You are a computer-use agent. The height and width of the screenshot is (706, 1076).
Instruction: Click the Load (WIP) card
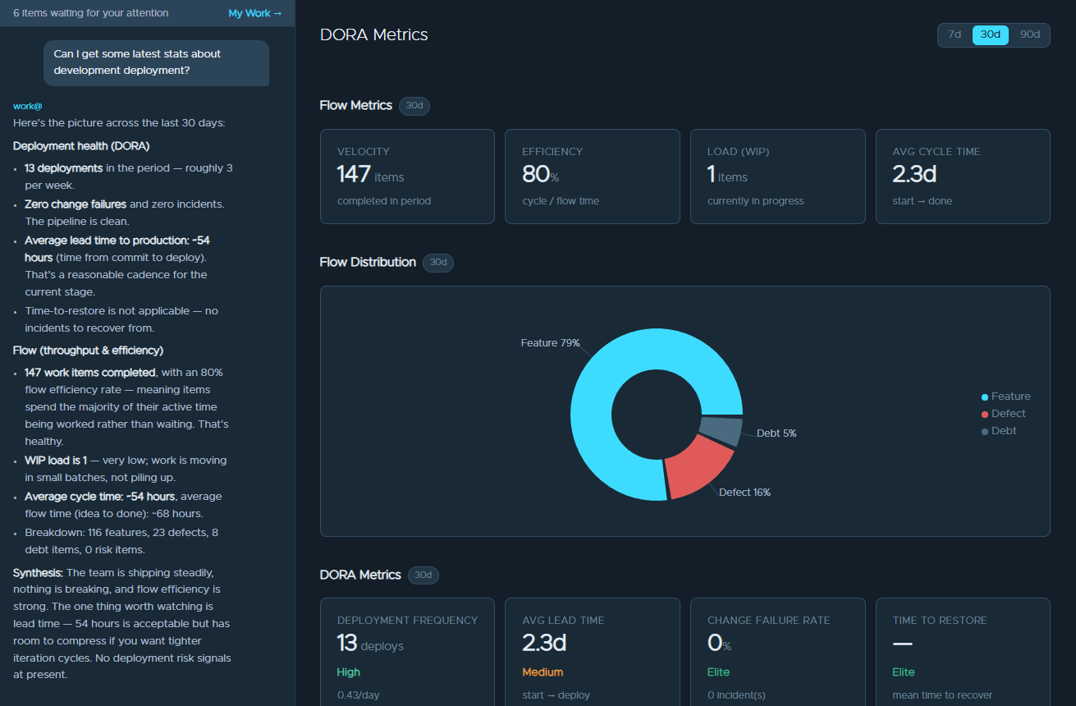pyautogui.click(x=778, y=176)
